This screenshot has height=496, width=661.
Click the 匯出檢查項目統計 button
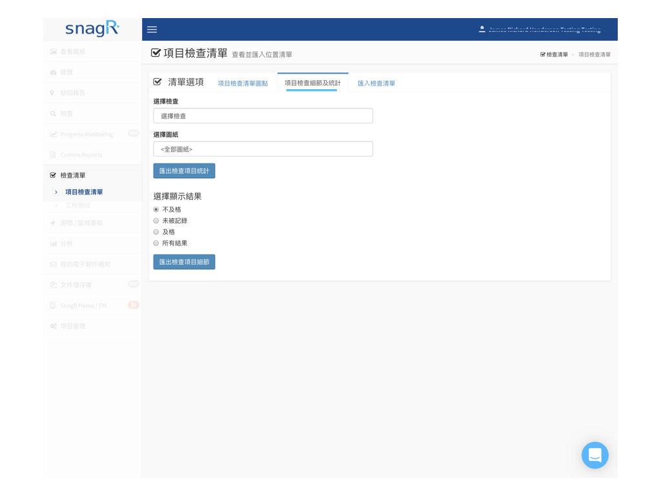pyautogui.click(x=184, y=170)
